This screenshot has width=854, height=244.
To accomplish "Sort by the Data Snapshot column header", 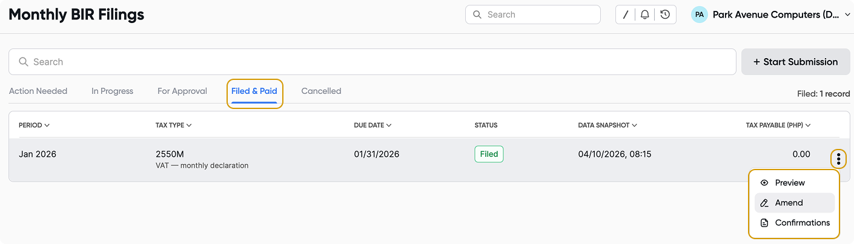I will pos(607,125).
